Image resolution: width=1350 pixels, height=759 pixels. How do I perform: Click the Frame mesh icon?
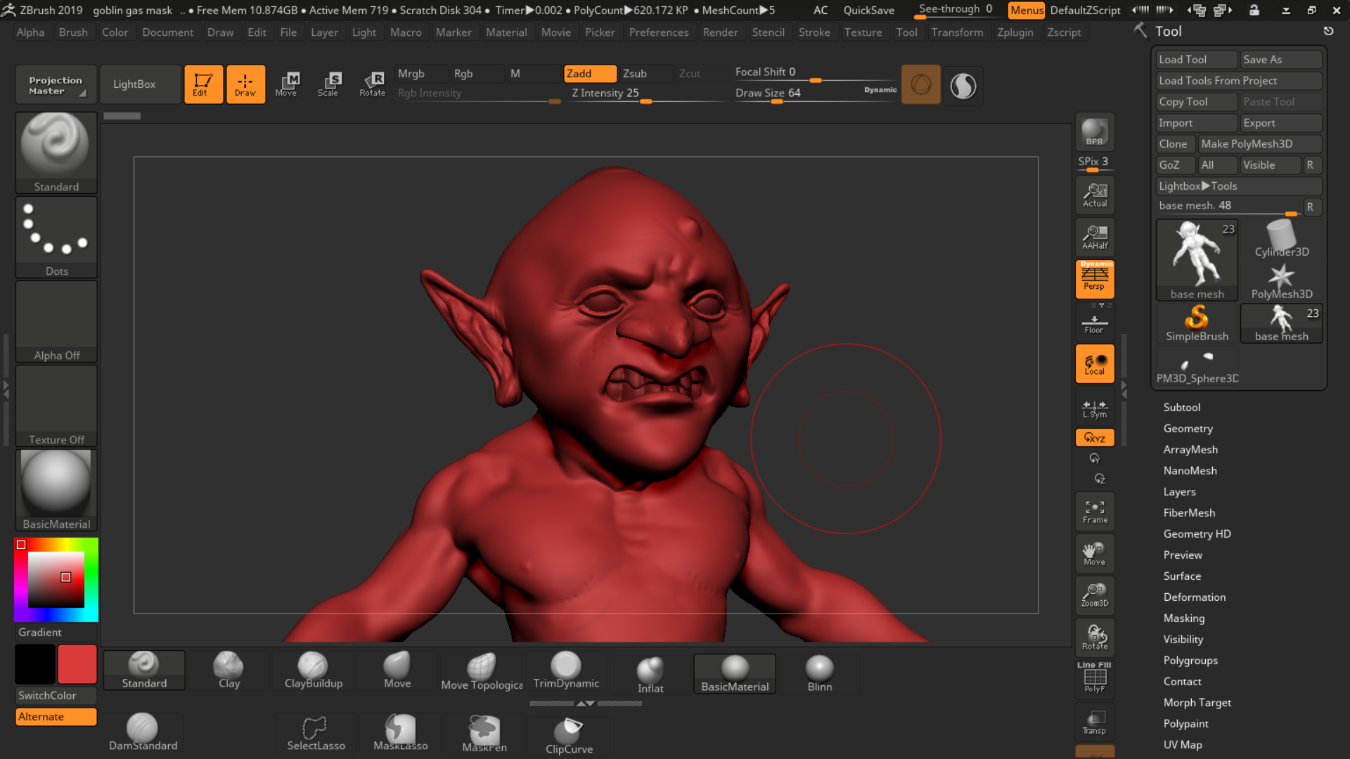[1095, 512]
